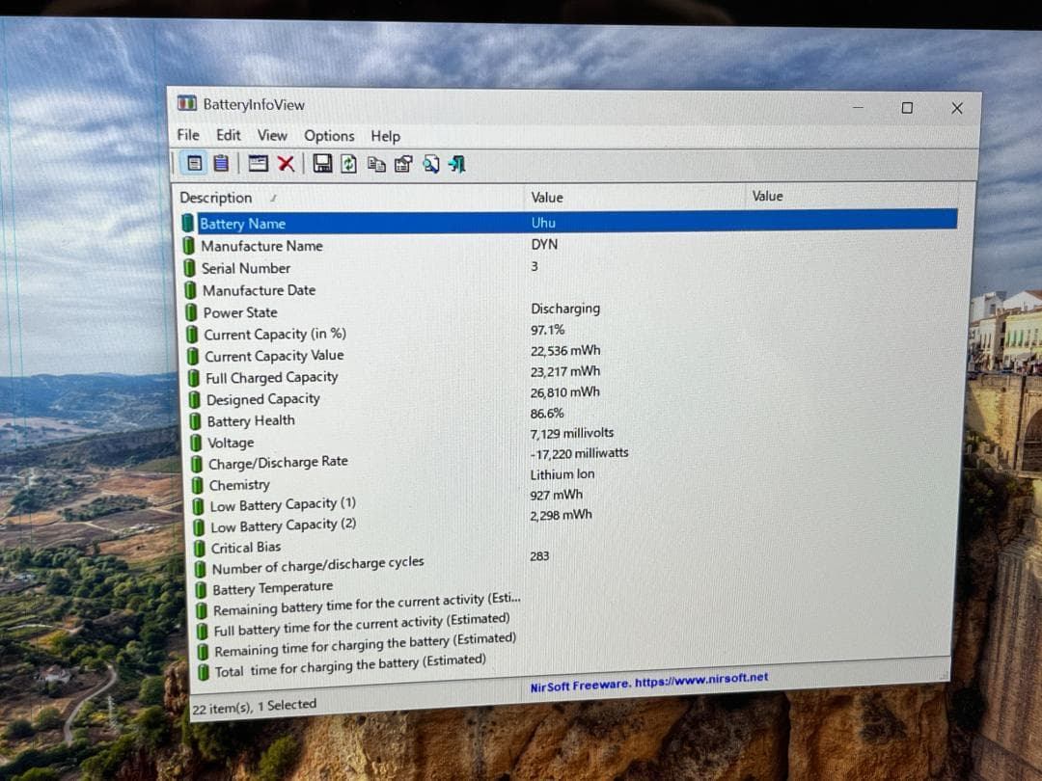Click the green refresh icon in toolbar
The image size is (1042, 781).
(x=348, y=164)
